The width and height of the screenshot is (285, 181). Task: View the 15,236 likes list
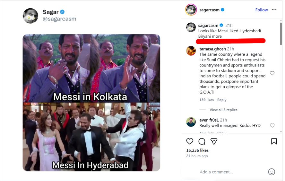(x=197, y=150)
